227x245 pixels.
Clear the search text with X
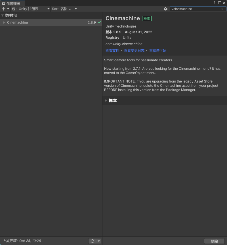tap(222, 9)
